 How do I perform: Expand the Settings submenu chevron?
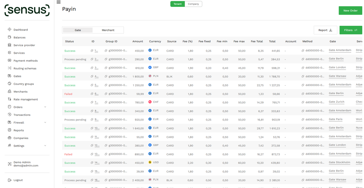pos(45,146)
